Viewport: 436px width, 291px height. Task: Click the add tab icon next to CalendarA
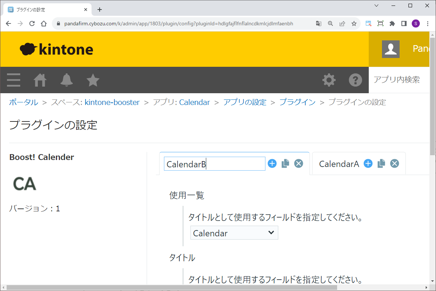(368, 164)
